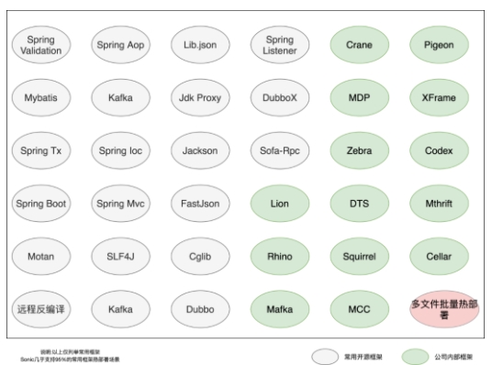Select the green Lion node
The height and width of the screenshot is (365, 492).
(x=280, y=204)
